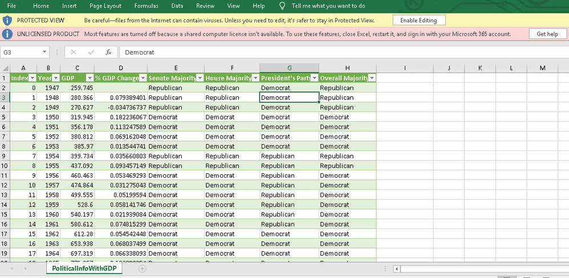Click the year 1957 cell

48,185
